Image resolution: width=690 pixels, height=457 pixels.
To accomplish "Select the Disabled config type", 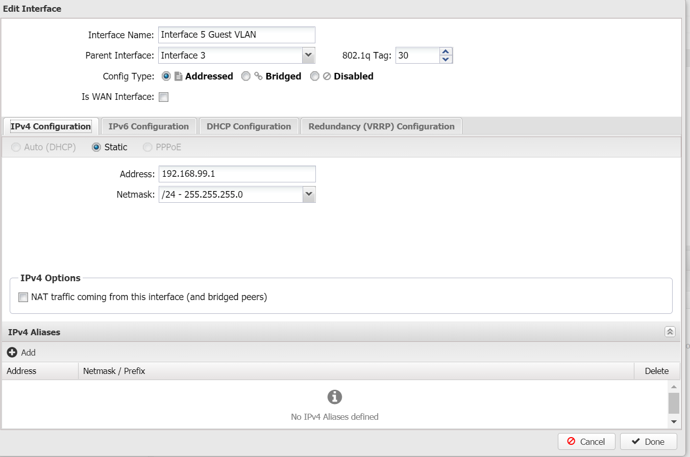I will 315,76.
